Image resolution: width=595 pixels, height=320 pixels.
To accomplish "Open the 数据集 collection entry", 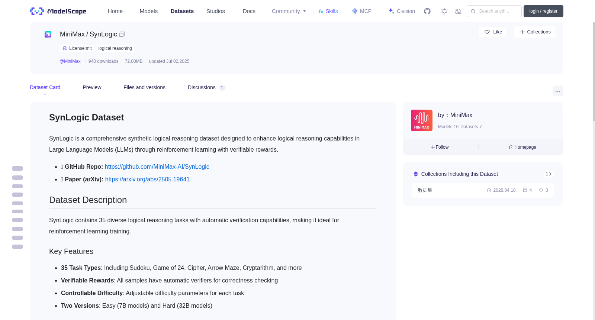I will 483,190.
